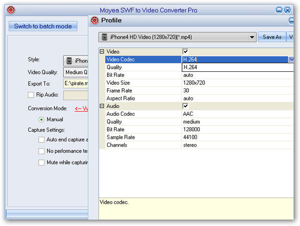Select the Frame Rate property label
Image resolution: width=300 pixels, height=226 pixels.
119,90
